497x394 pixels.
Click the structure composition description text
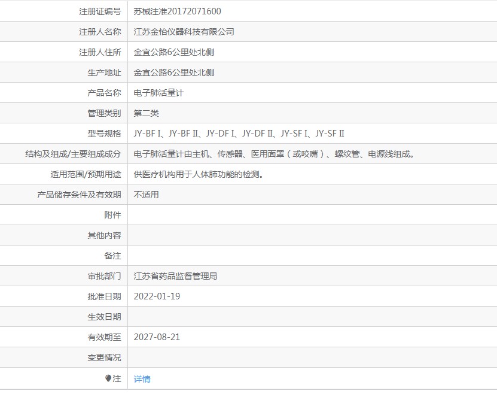click(274, 154)
